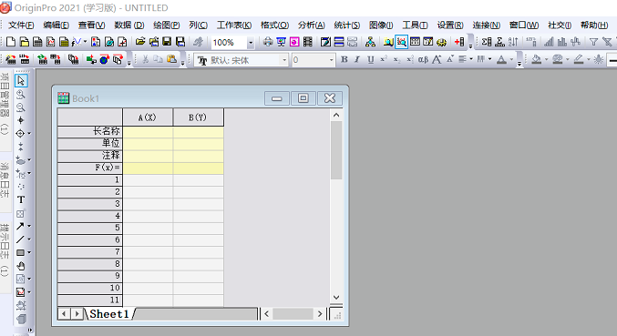Screen dimensions: 617x336
Task: Select the Text tool
Action: 21,199
